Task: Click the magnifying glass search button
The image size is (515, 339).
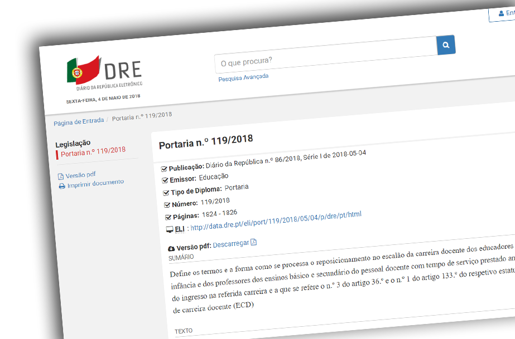Action: coord(446,45)
